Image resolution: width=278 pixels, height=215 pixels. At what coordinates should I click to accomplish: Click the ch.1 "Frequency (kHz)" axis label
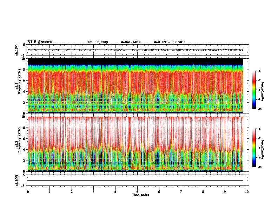tap(19, 82)
